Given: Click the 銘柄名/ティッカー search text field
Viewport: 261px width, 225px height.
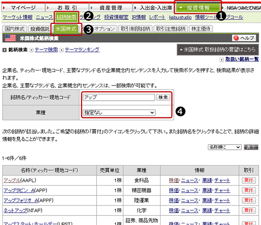Looking at the screenshot, I should tap(119, 98).
